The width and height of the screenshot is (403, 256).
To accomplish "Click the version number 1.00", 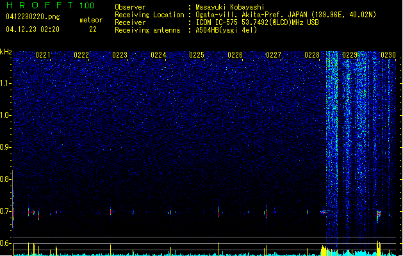I will 87,6.
